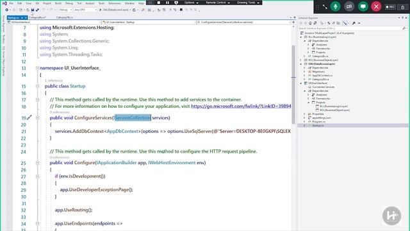Collapse the Configure method block
Image resolution: width=410 pixels, height=231 pixels.
pyautogui.click(x=37, y=163)
